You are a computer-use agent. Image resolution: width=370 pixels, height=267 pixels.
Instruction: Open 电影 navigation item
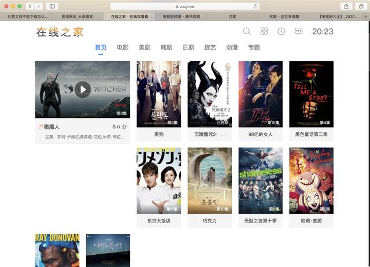(123, 47)
